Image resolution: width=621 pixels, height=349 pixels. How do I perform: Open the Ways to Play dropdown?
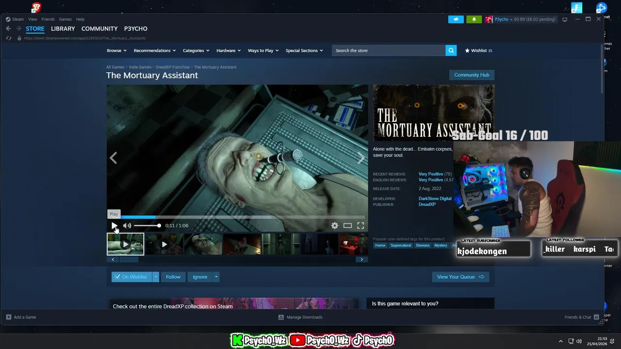[263, 50]
